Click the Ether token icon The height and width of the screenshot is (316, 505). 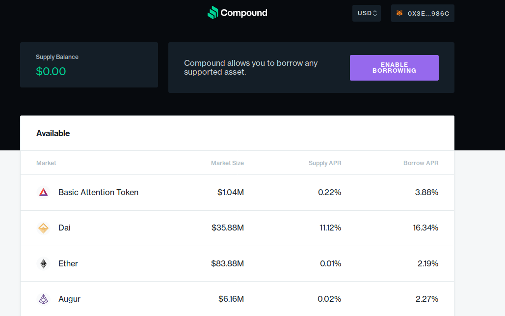pos(44,264)
